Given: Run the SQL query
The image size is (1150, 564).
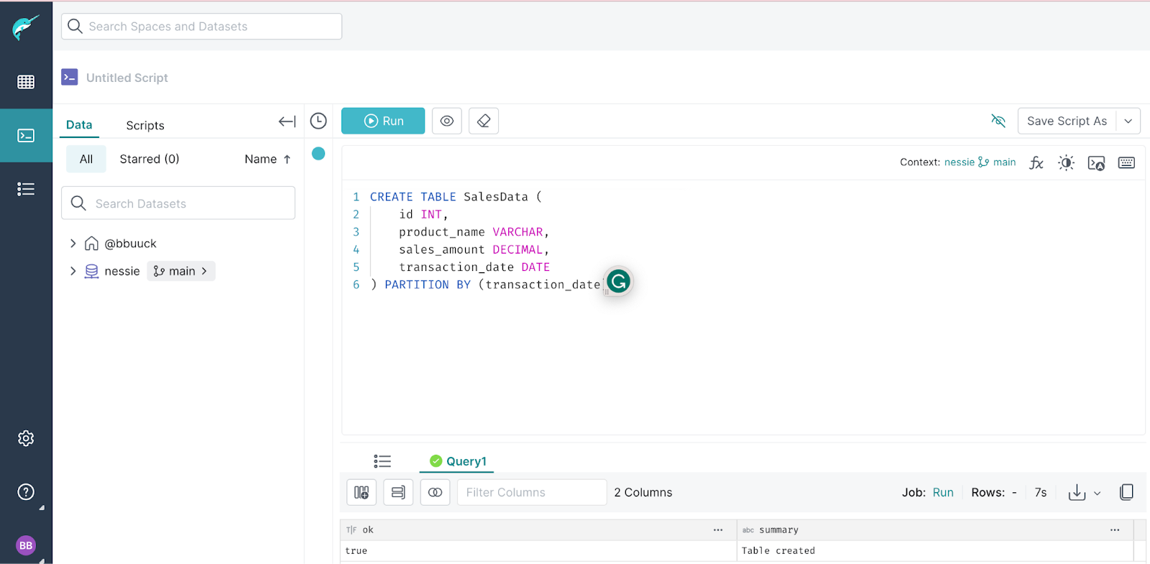Looking at the screenshot, I should pyautogui.click(x=383, y=121).
